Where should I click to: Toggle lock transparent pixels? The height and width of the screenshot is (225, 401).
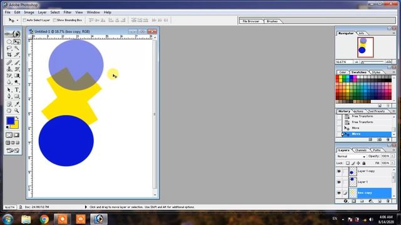coord(348,163)
